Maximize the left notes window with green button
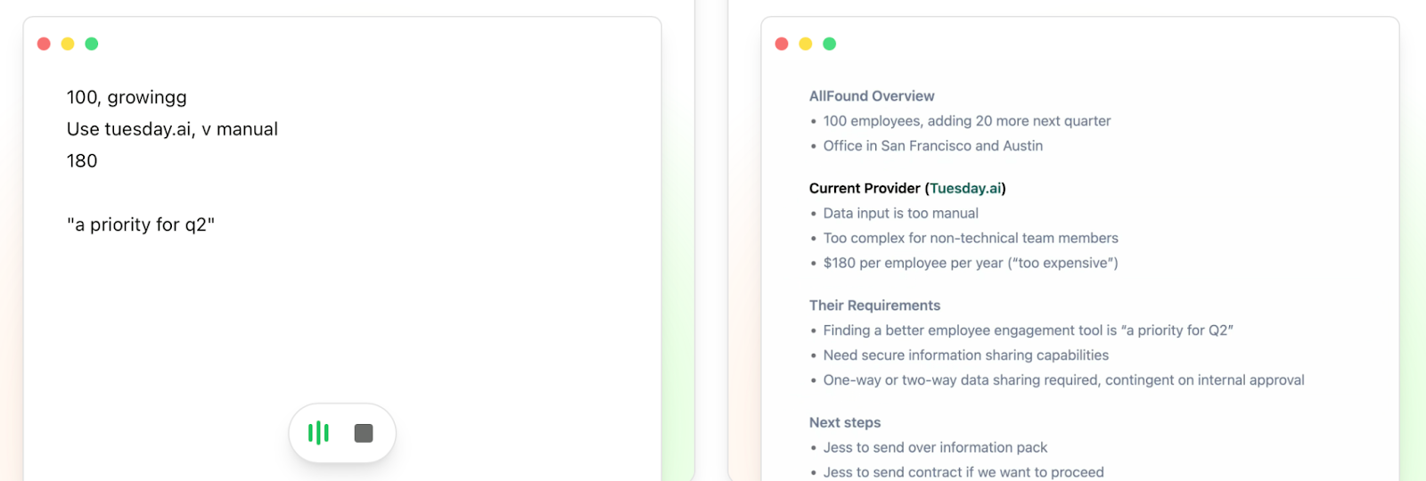This screenshot has height=481, width=1426. tap(92, 44)
